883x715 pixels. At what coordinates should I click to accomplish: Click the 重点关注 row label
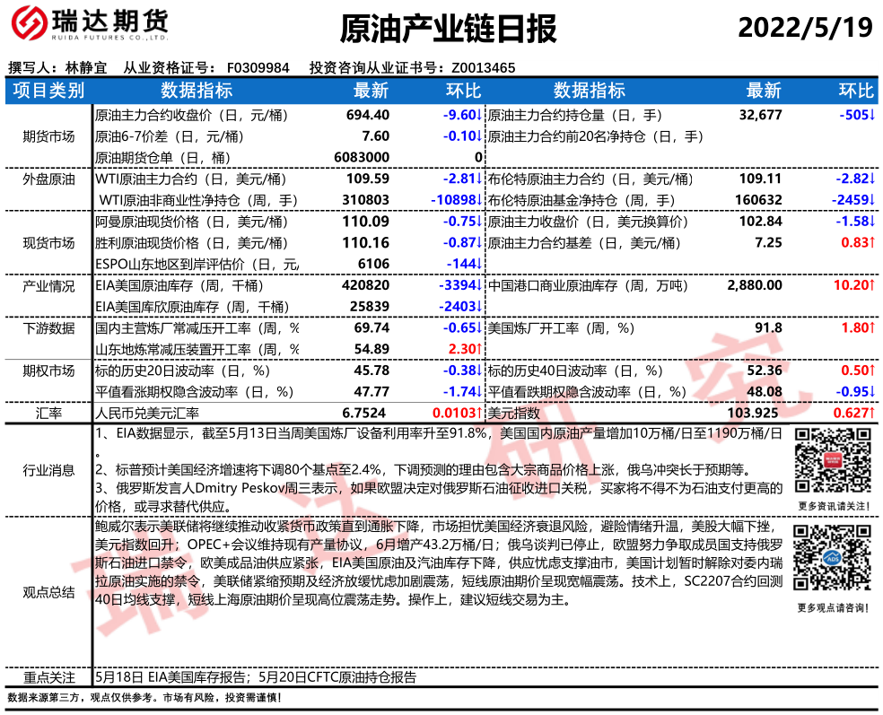click(48, 677)
